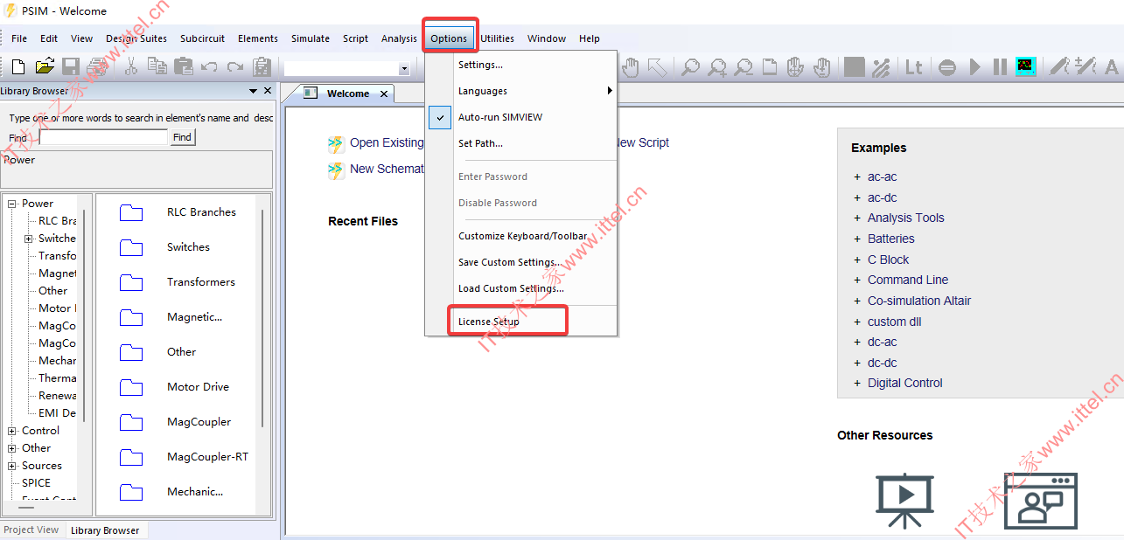Expand the Co-simulation Altair examples entry
Screen dimensions: 1124x540
click(x=857, y=301)
